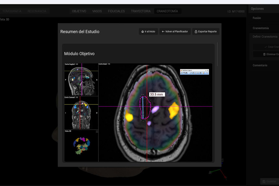
Task: Click the trash icon on Eliminar Craneotomía
Action: pos(264,54)
